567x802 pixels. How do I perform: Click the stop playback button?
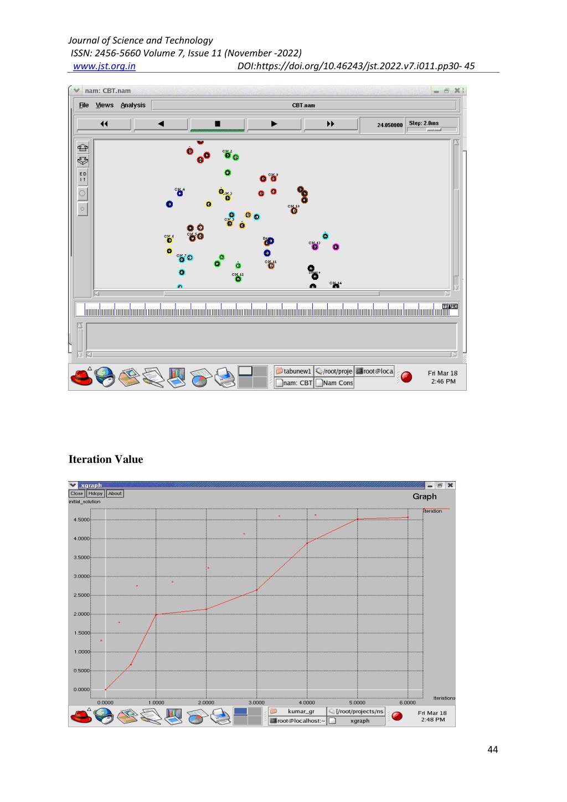pos(217,124)
